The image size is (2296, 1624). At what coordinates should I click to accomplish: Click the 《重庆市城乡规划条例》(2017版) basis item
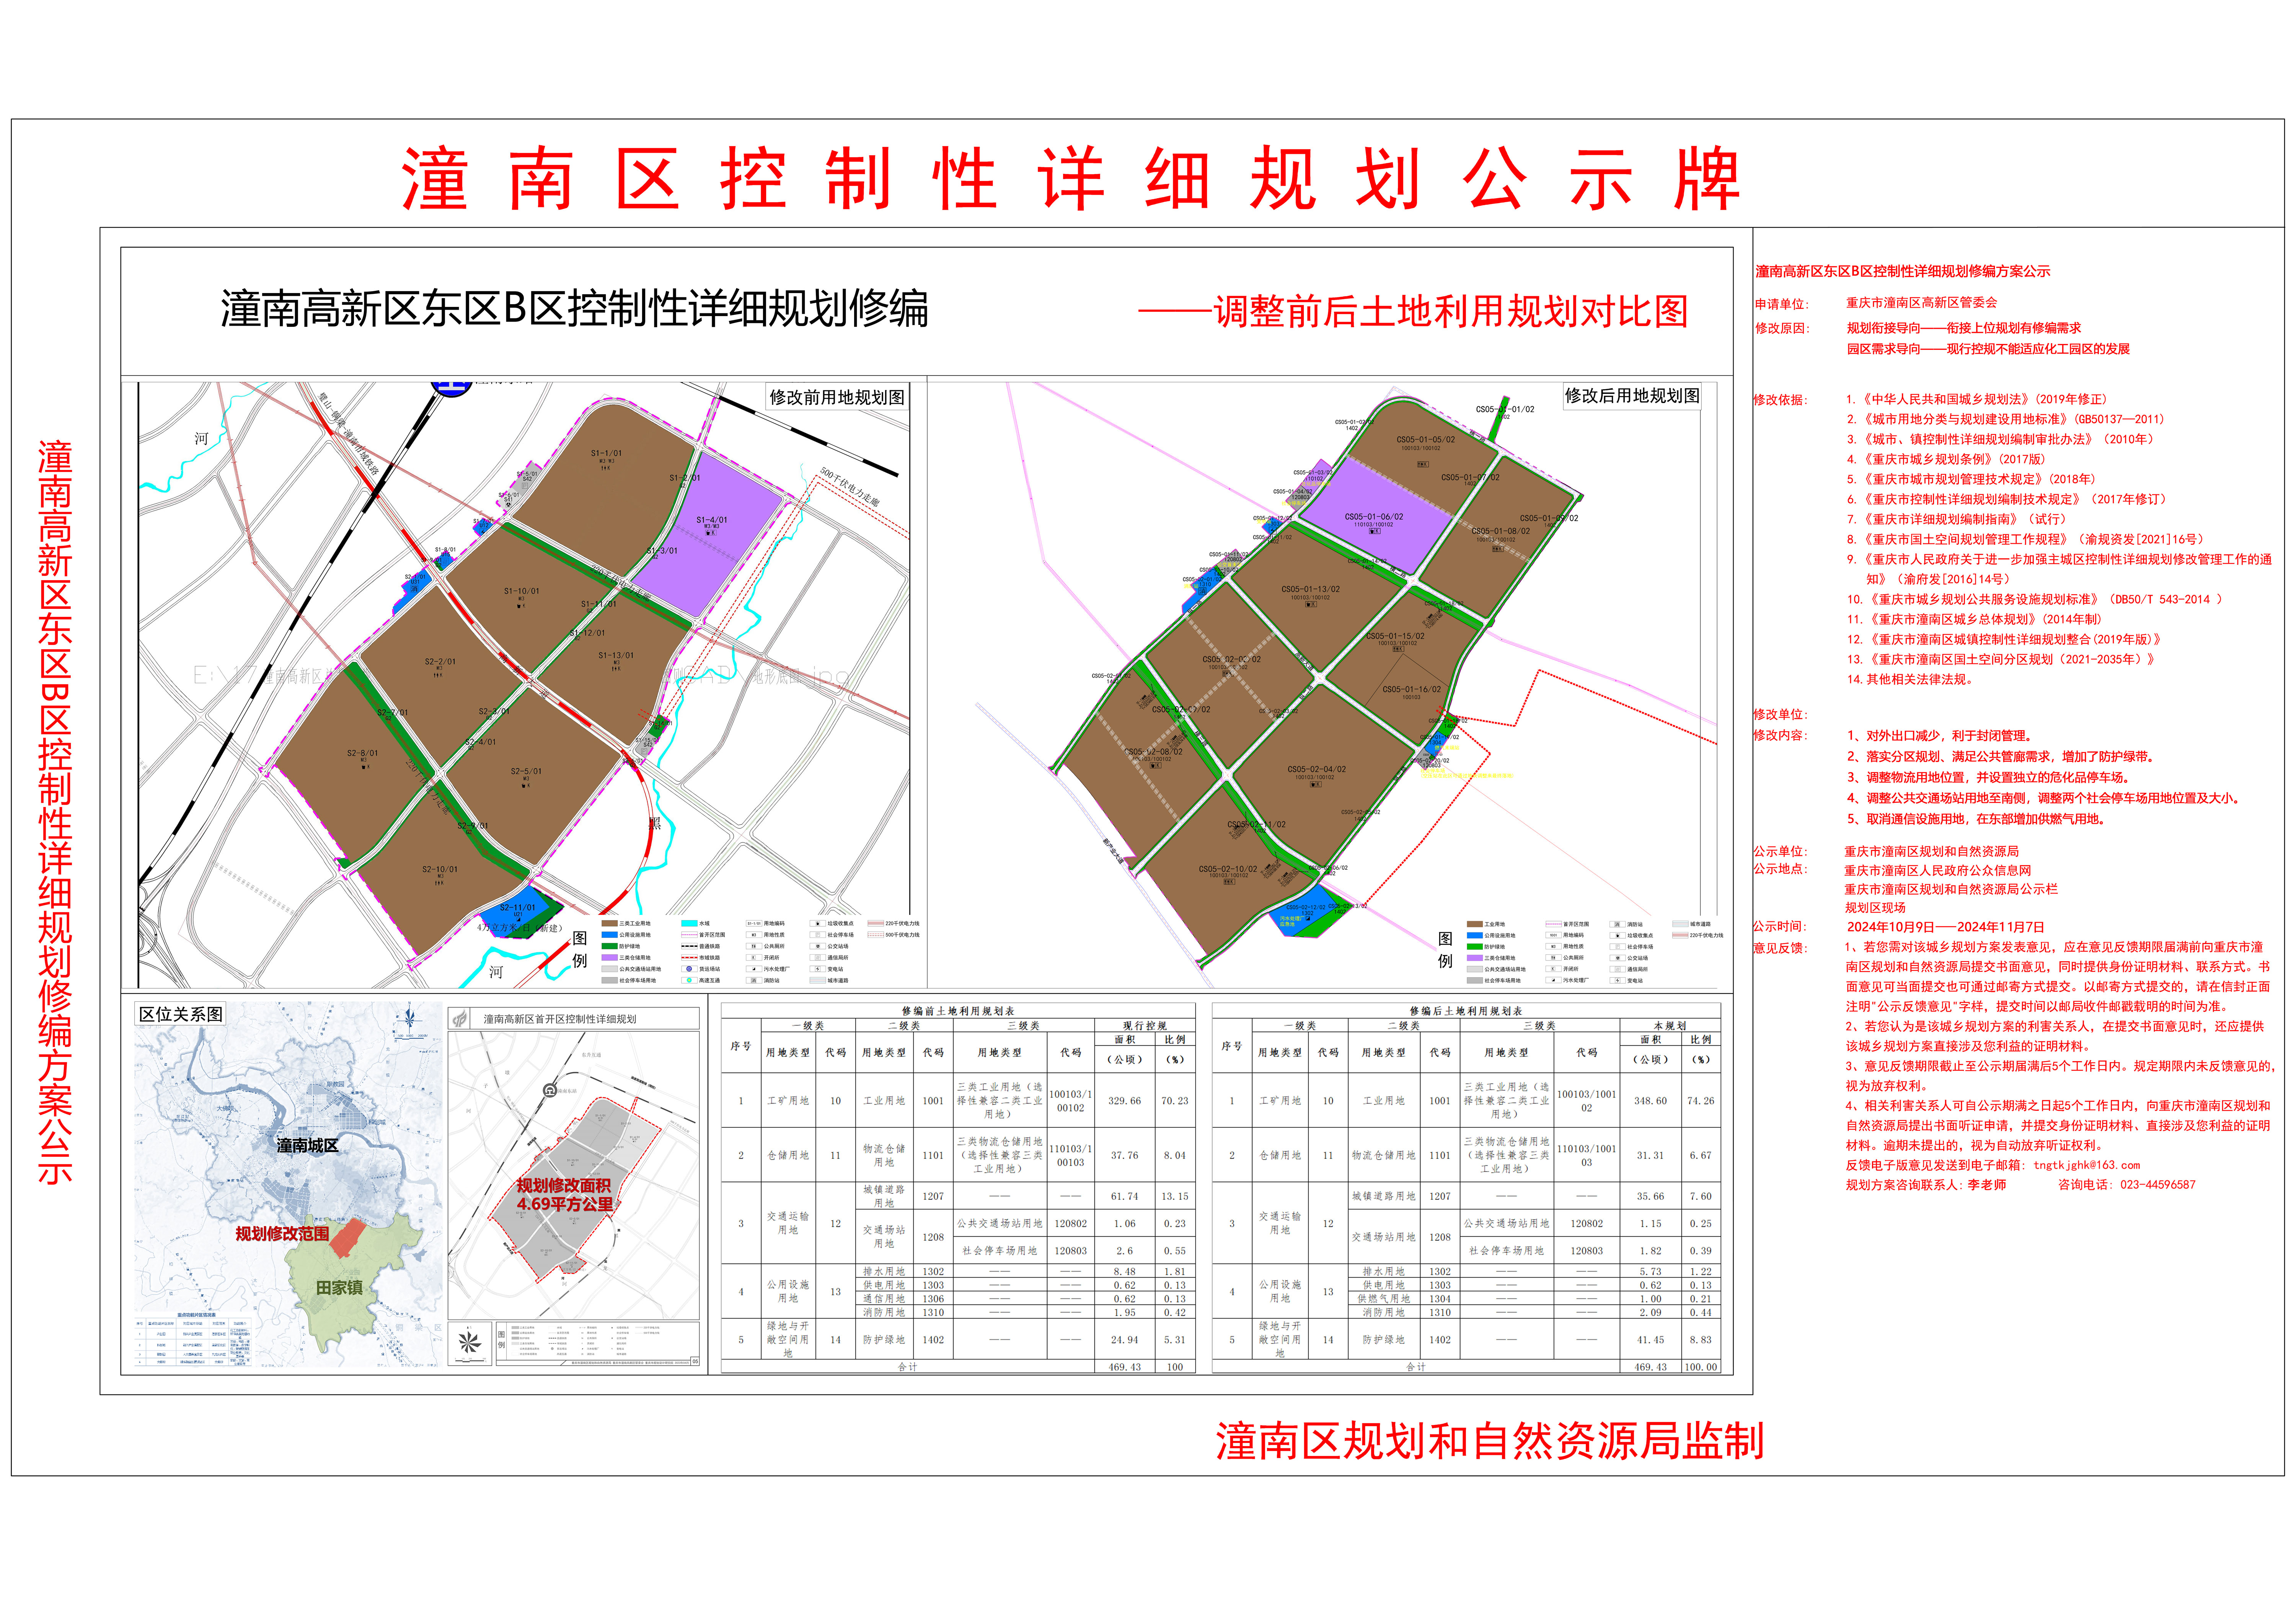pos(1946,460)
